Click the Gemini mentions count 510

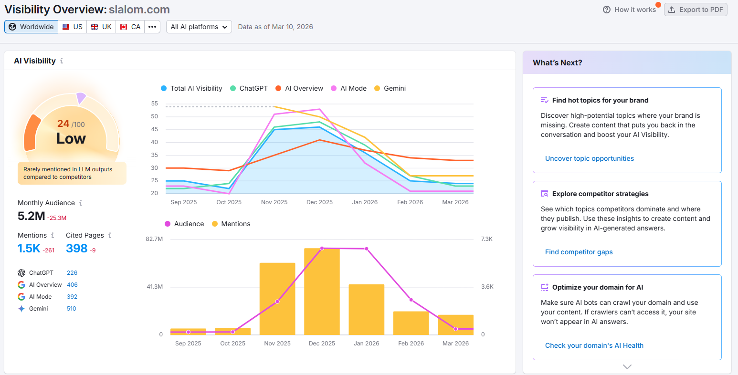[72, 309]
